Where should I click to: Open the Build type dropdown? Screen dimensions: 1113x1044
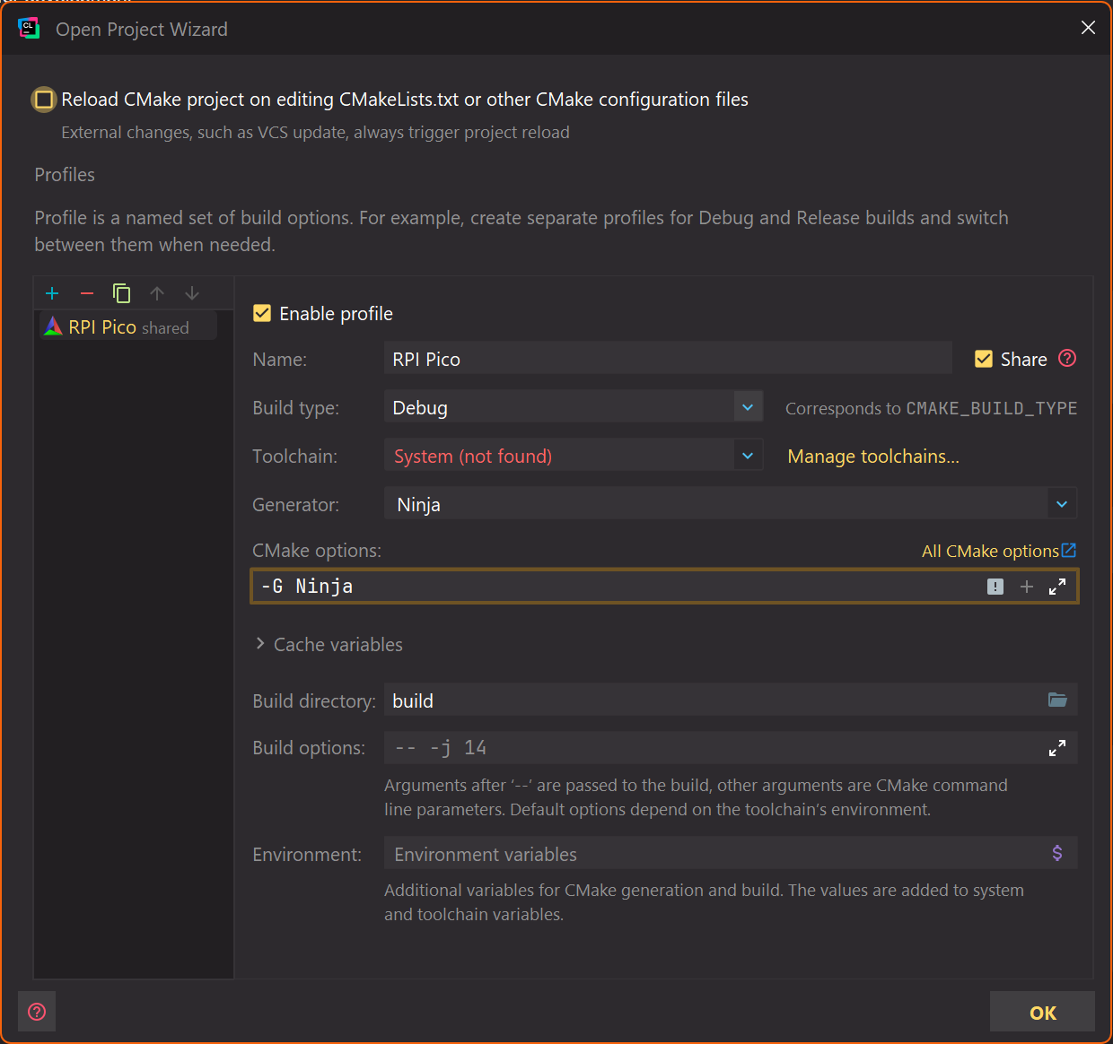pos(748,407)
